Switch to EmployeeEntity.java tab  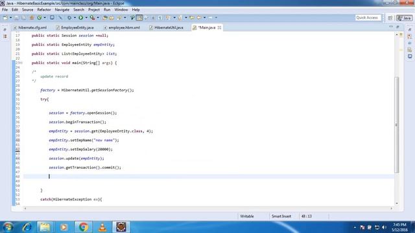click(75, 27)
